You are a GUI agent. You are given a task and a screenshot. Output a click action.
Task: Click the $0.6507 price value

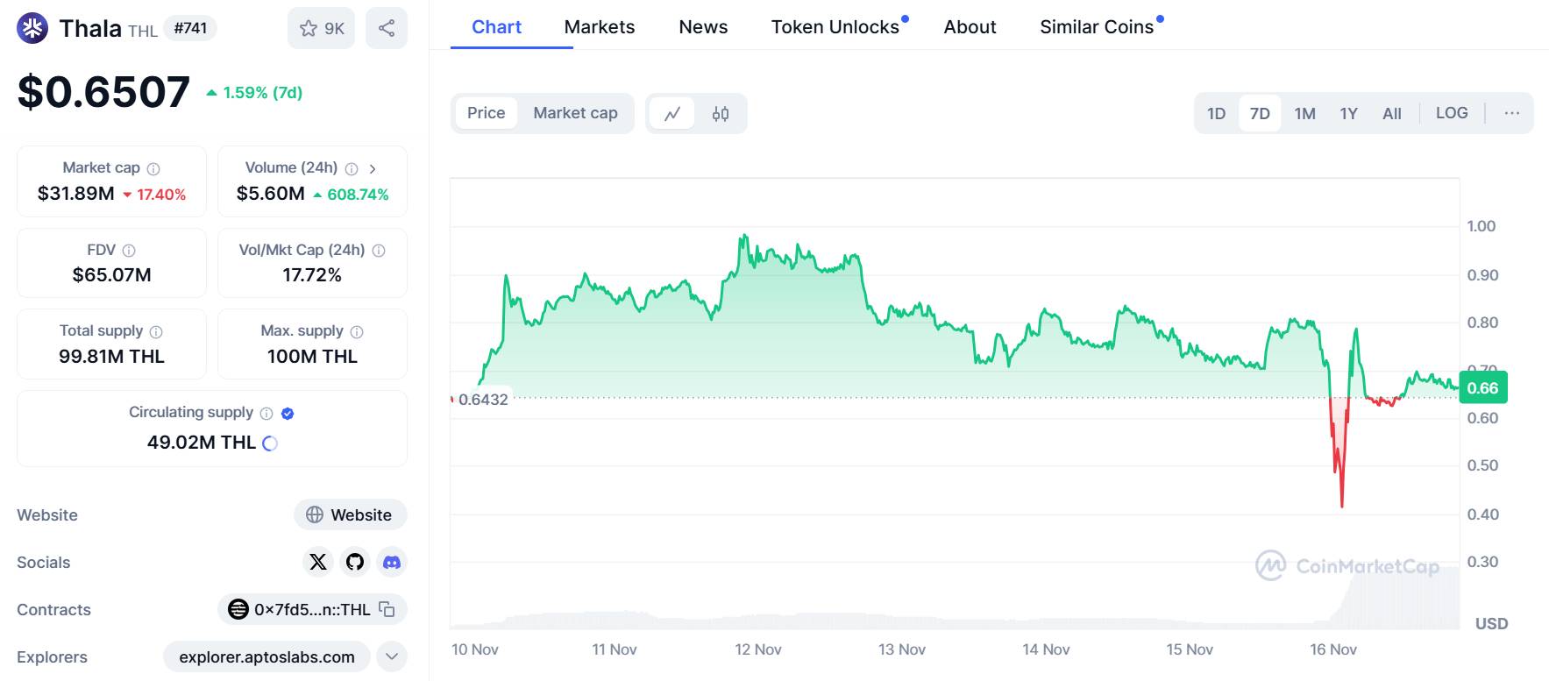coord(103,92)
